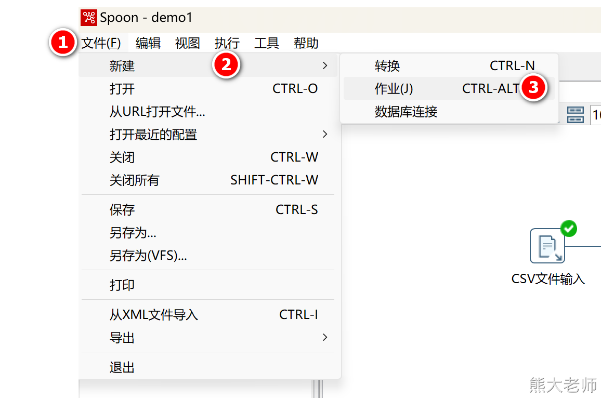Screen dimensions: 601x398
Task: Click the zoom percentage input field
Action: [x=596, y=115]
